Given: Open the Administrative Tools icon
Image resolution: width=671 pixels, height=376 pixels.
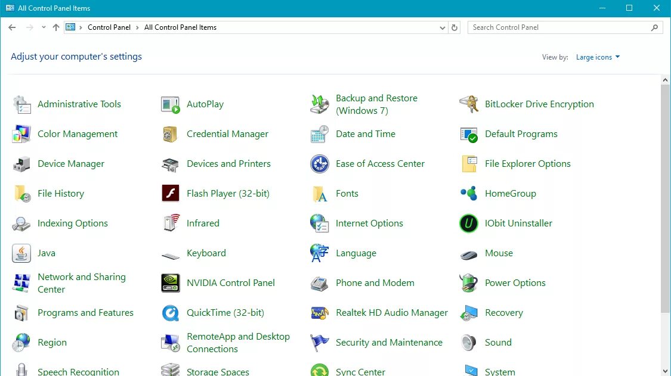Looking at the screenshot, I should click(21, 104).
